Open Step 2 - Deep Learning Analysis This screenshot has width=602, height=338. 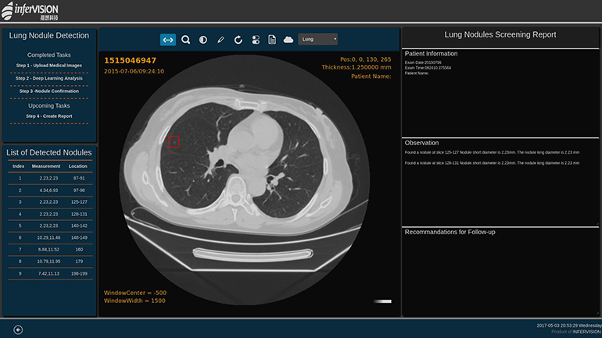49,78
